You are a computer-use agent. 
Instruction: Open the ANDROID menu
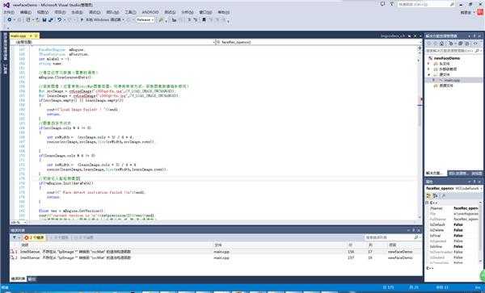pos(150,12)
